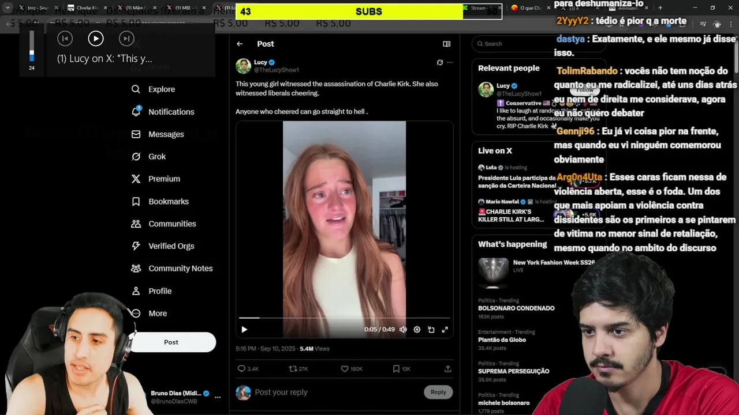The height and width of the screenshot is (415, 739).
Task: Open the tab list dropdown arrow
Action: point(8,8)
